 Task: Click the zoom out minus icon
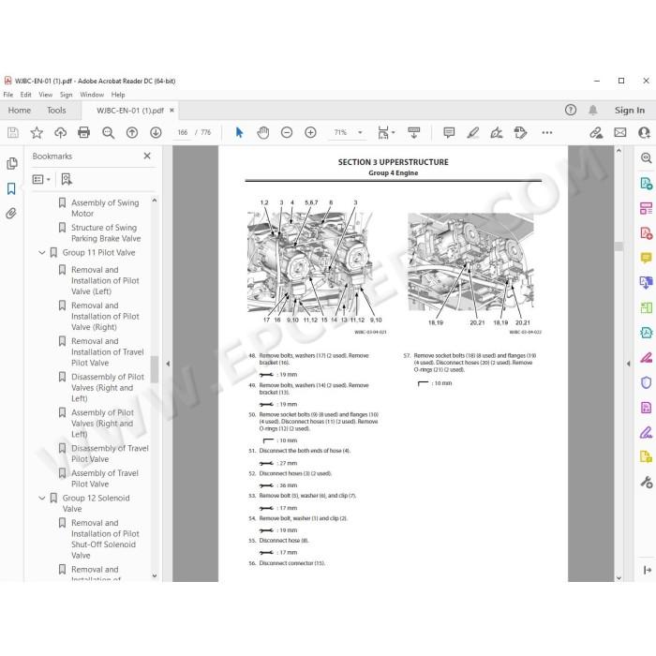tap(287, 133)
